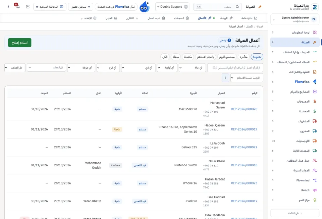Screen dimensions: 322x219
Task: Toggle the sort direction arrow button
Action: click(x=225, y=78)
